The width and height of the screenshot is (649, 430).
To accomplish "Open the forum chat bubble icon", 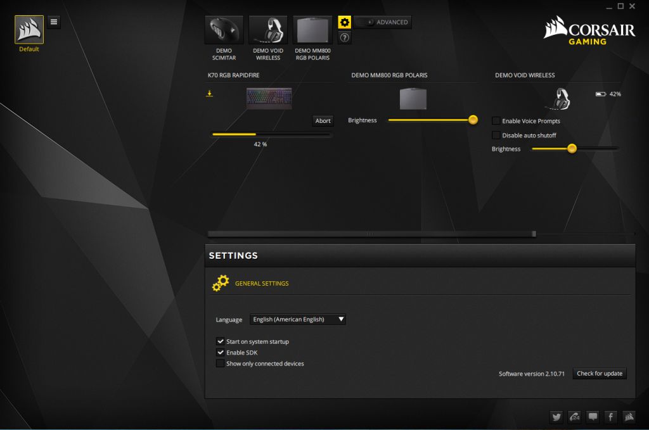I will tap(593, 417).
